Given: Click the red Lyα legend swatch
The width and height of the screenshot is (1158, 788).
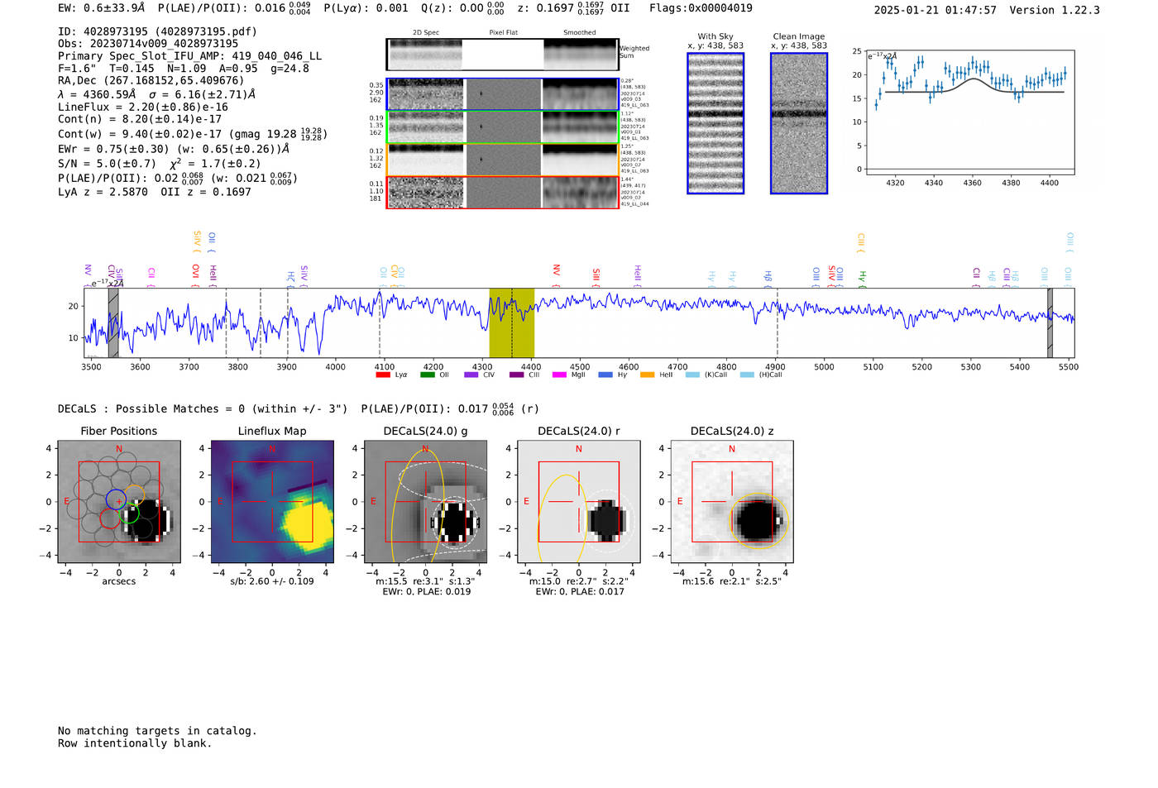Looking at the screenshot, I should click(x=382, y=375).
